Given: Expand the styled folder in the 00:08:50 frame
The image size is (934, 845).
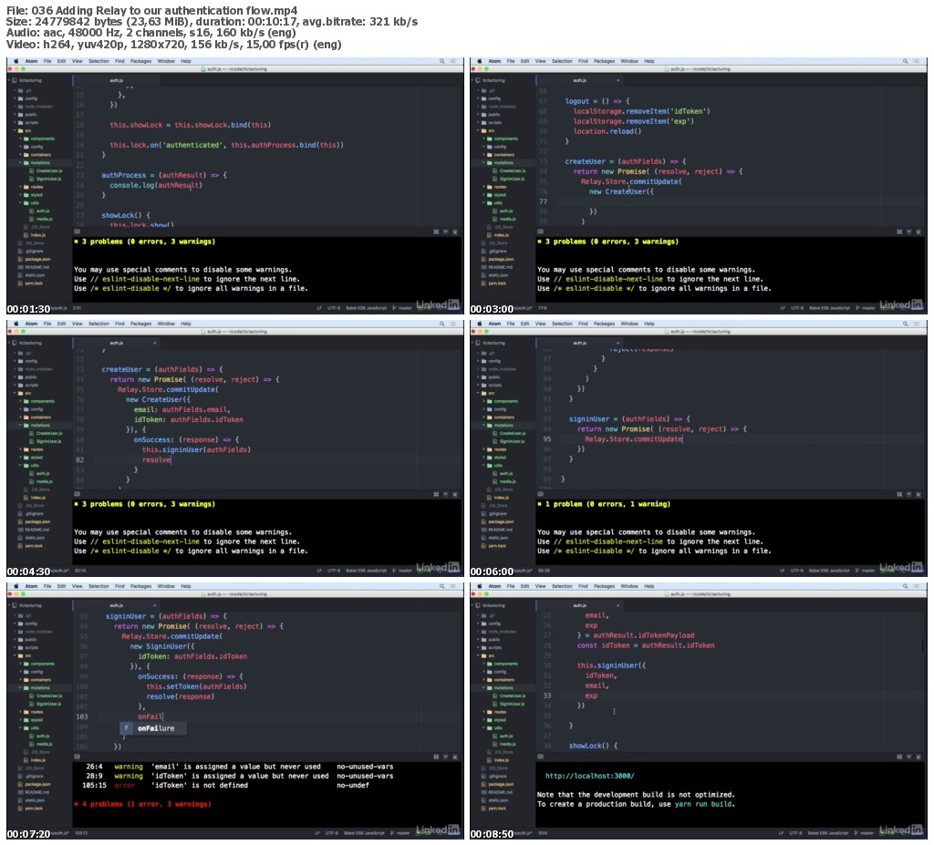Looking at the screenshot, I should tap(483, 720).
